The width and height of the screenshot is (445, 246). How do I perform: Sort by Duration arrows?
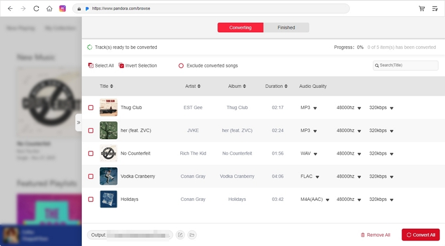(286, 86)
